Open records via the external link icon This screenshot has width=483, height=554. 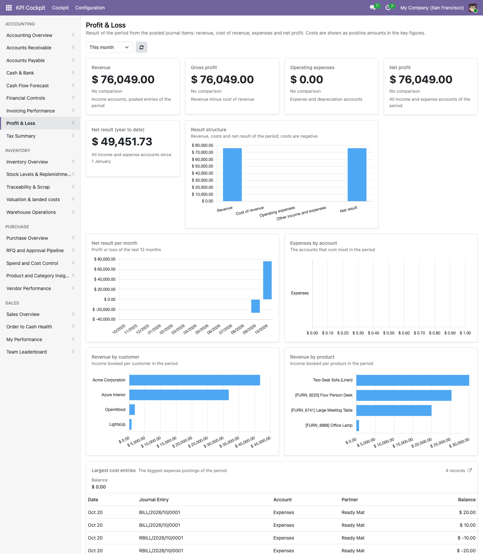click(470, 470)
